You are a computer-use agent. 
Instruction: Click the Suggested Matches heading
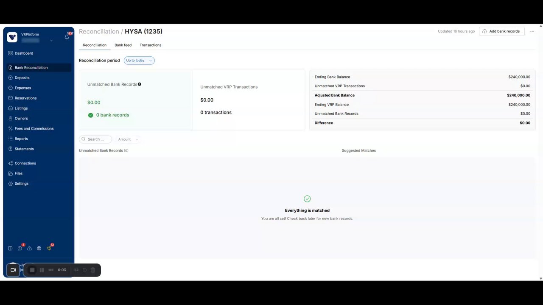(359, 151)
